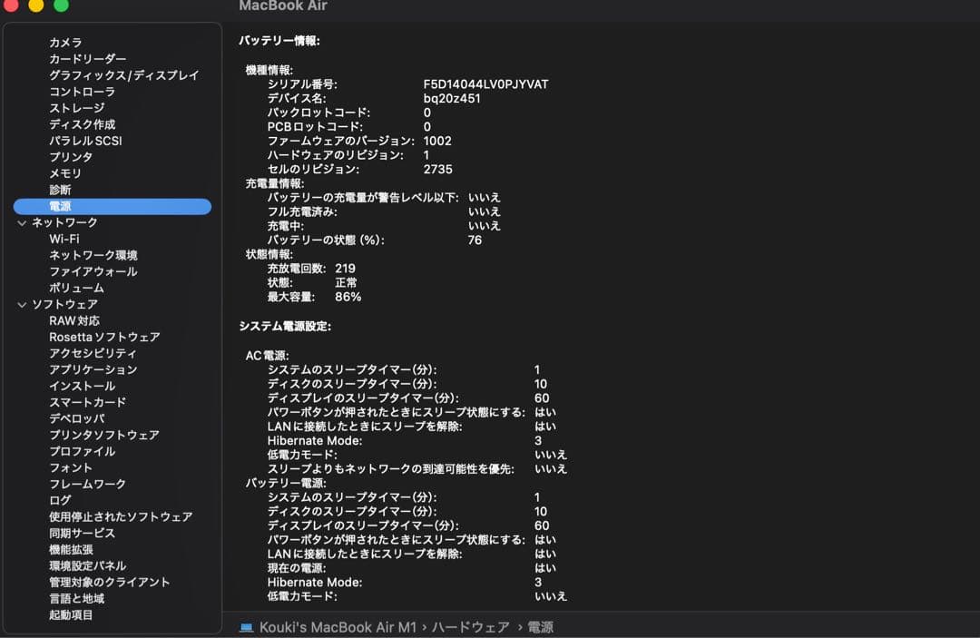Click the バッテリー情報 heading
Image resolution: width=980 pixels, height=638 pixels.
click(279, 41)
